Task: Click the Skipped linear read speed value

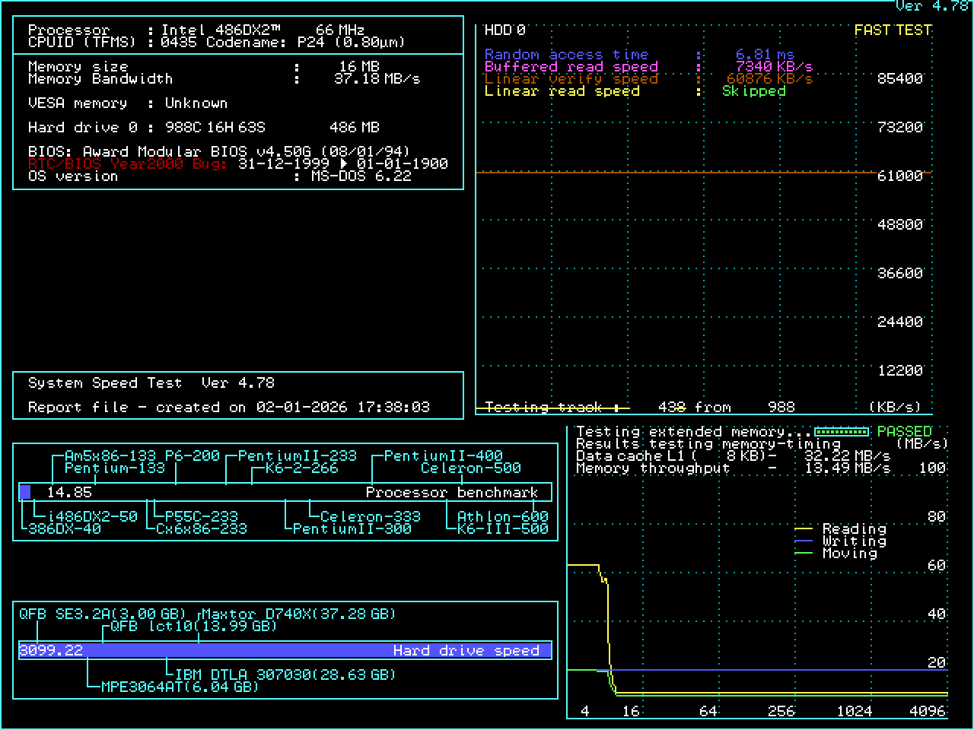Action: (753, 91)
